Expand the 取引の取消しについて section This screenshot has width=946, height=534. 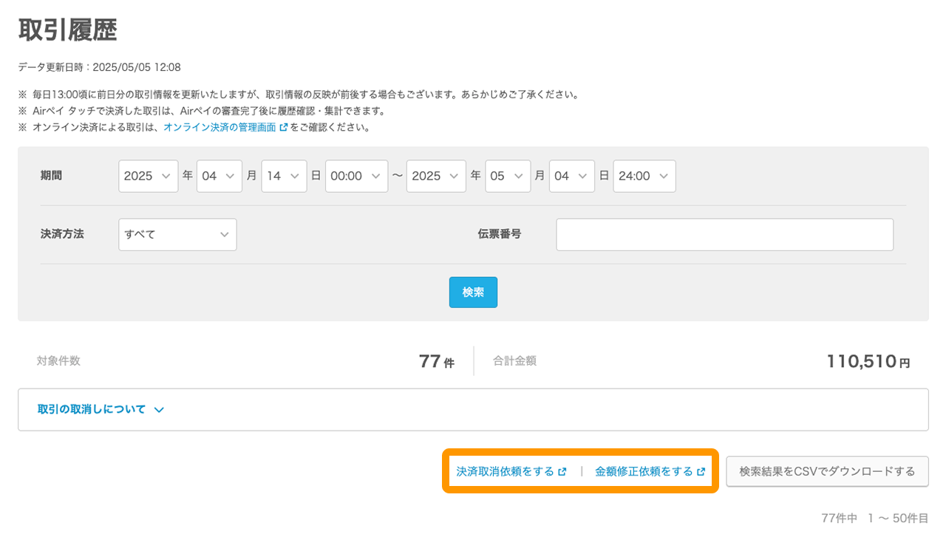tap(92, 409)
